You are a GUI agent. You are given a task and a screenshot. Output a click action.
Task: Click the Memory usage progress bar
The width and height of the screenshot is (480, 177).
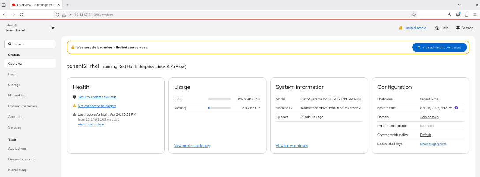220,108
